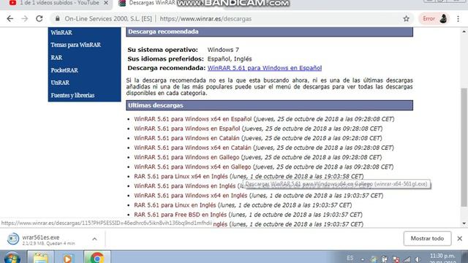Download WinRAR 5.61 para Windows en Gallego

click(x=186, y=157)
